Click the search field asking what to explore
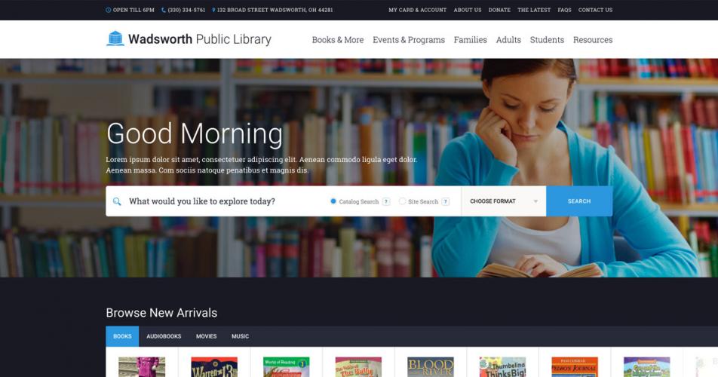This screenshot has height=377, width=718. 225,201
